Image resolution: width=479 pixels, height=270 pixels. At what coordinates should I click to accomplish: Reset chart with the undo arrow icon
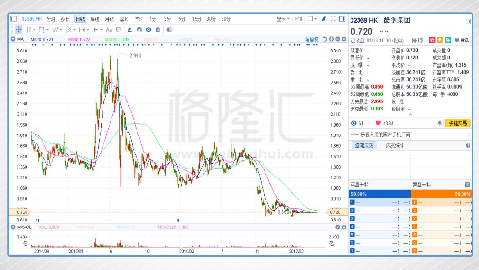pos(325,39)
